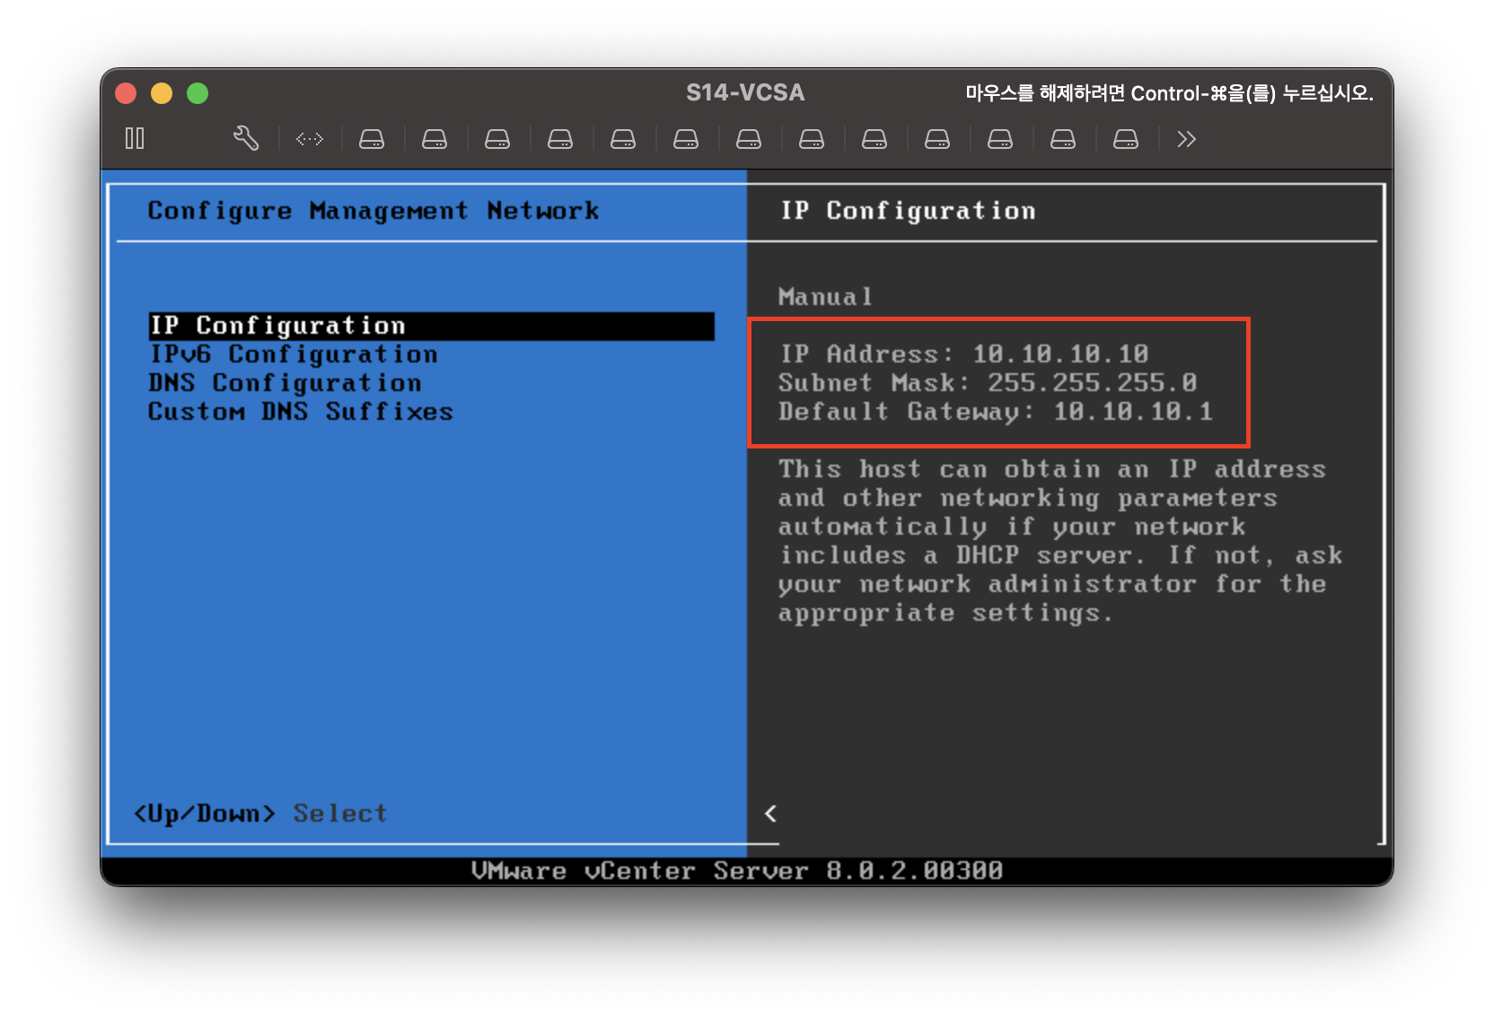Click the last disk icon before the overflow chevrons
1494x1019 pixels.
click(x=1126, y=139)
